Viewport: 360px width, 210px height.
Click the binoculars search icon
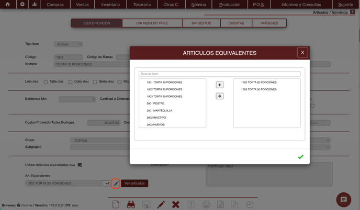[131, 205]
